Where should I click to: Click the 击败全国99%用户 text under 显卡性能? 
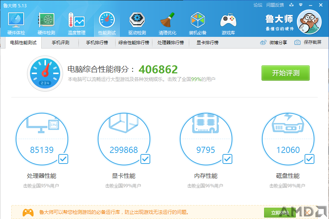123,186
